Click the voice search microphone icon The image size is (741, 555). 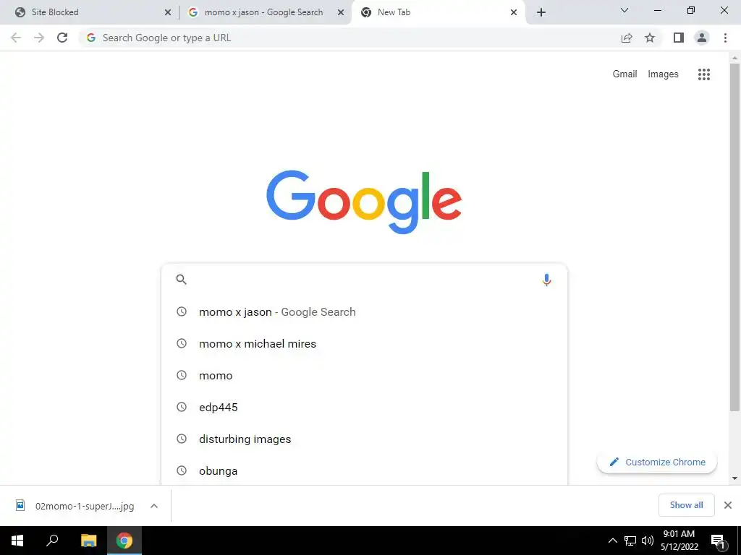coord(546,280)
